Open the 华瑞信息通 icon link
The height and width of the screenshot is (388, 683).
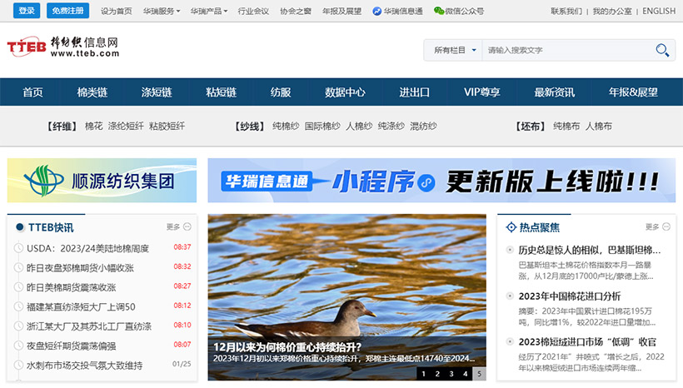[377, 12]
